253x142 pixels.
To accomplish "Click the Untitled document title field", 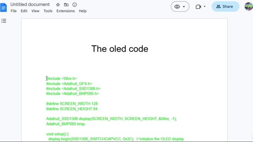I will tap(30, 4).
